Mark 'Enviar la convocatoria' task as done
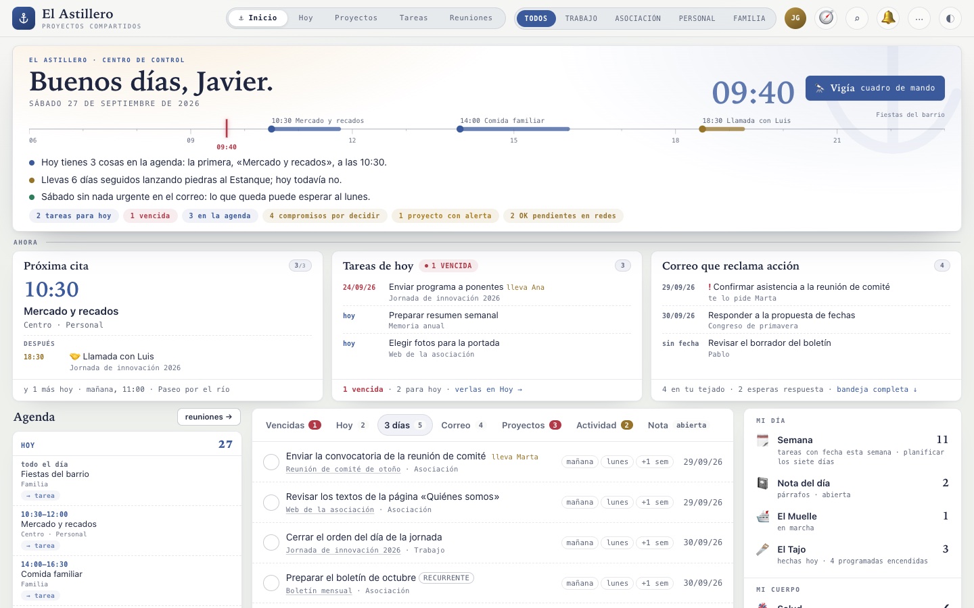The height and width of the screenshot is (608, 974). tap(271, 462)
